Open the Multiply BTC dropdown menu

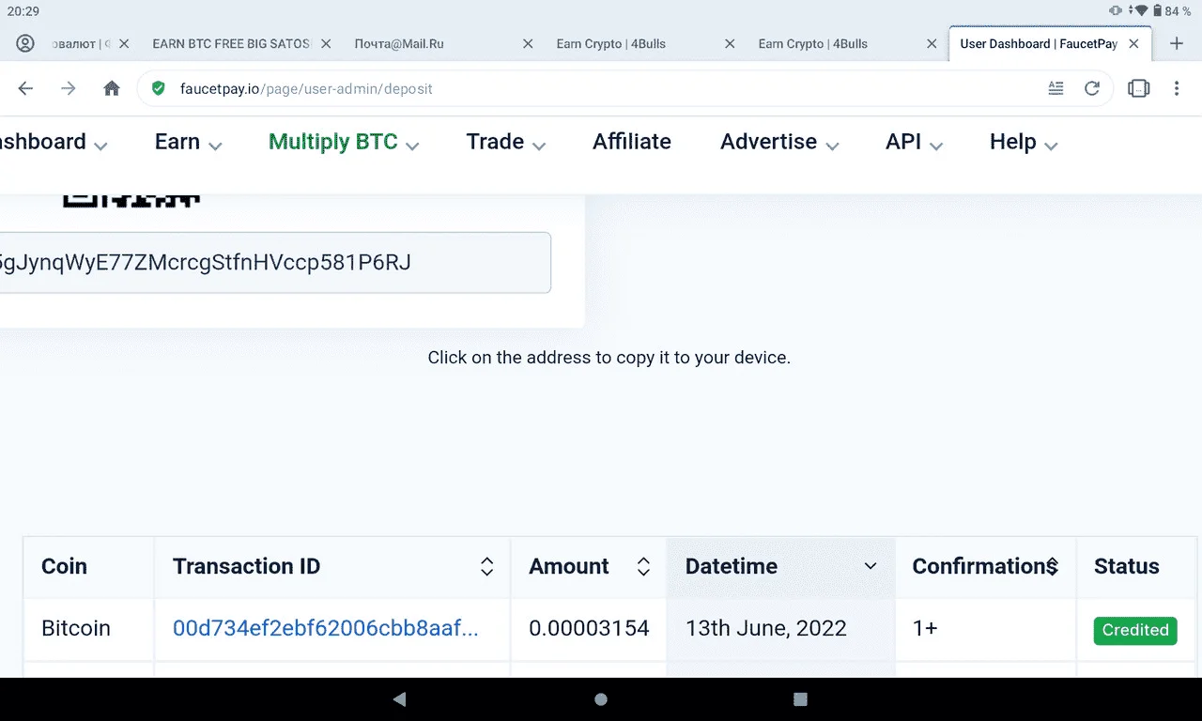(344, 142)
